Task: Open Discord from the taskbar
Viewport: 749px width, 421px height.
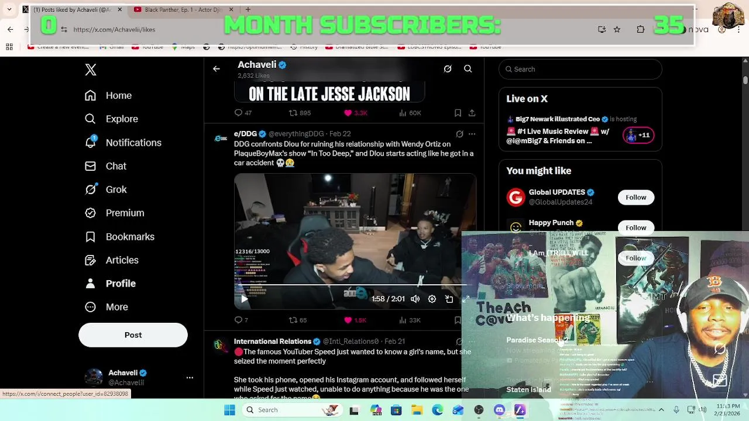Action: coord(499,410)
